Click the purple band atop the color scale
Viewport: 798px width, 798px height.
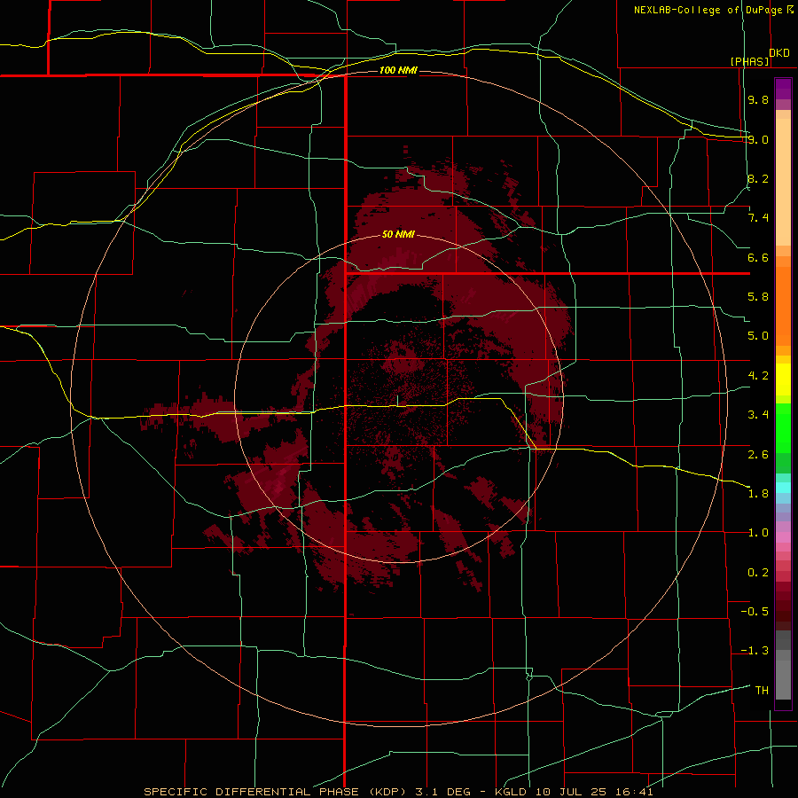[783, 89]
